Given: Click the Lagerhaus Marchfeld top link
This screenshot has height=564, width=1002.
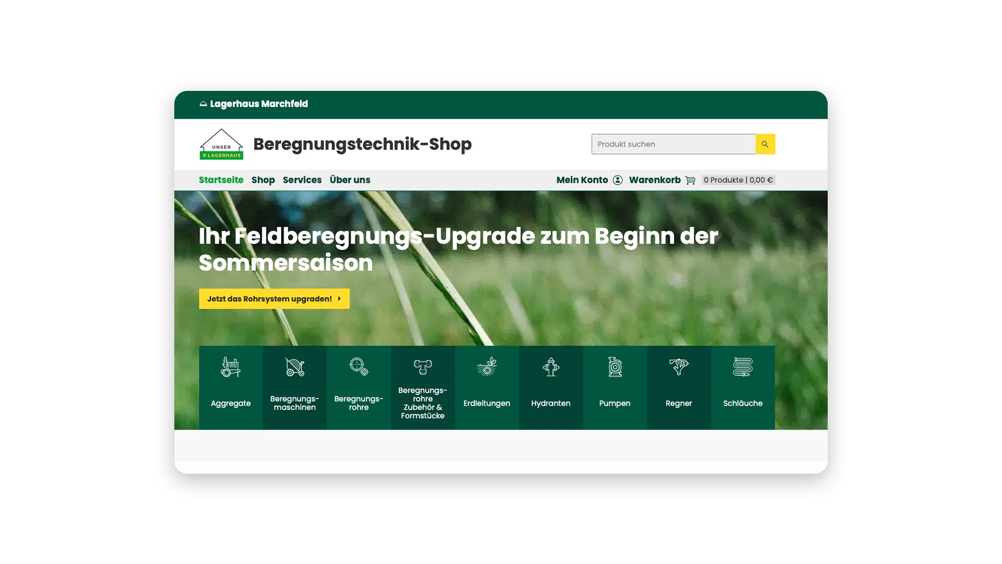Looking at the screenshot, I should tap(254, 104).
